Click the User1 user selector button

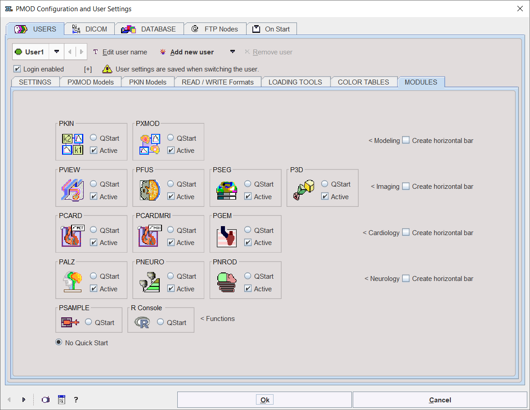pos(31,52)
